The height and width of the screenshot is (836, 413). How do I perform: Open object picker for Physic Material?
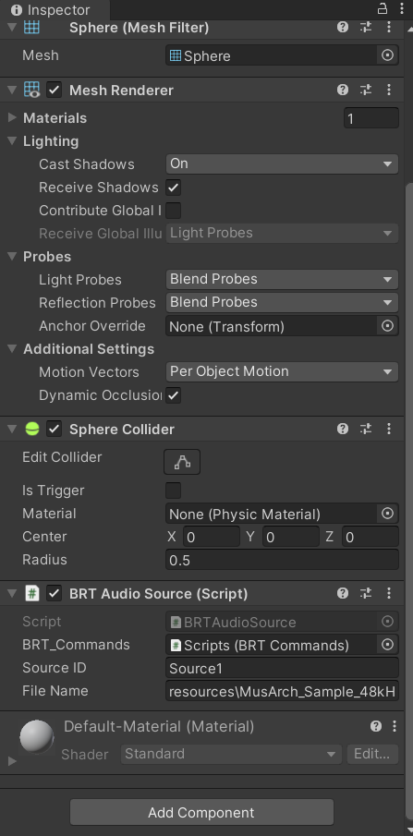[388, 514]
